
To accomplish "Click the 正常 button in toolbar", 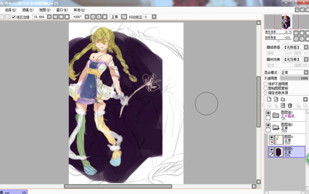I will 115,17.
